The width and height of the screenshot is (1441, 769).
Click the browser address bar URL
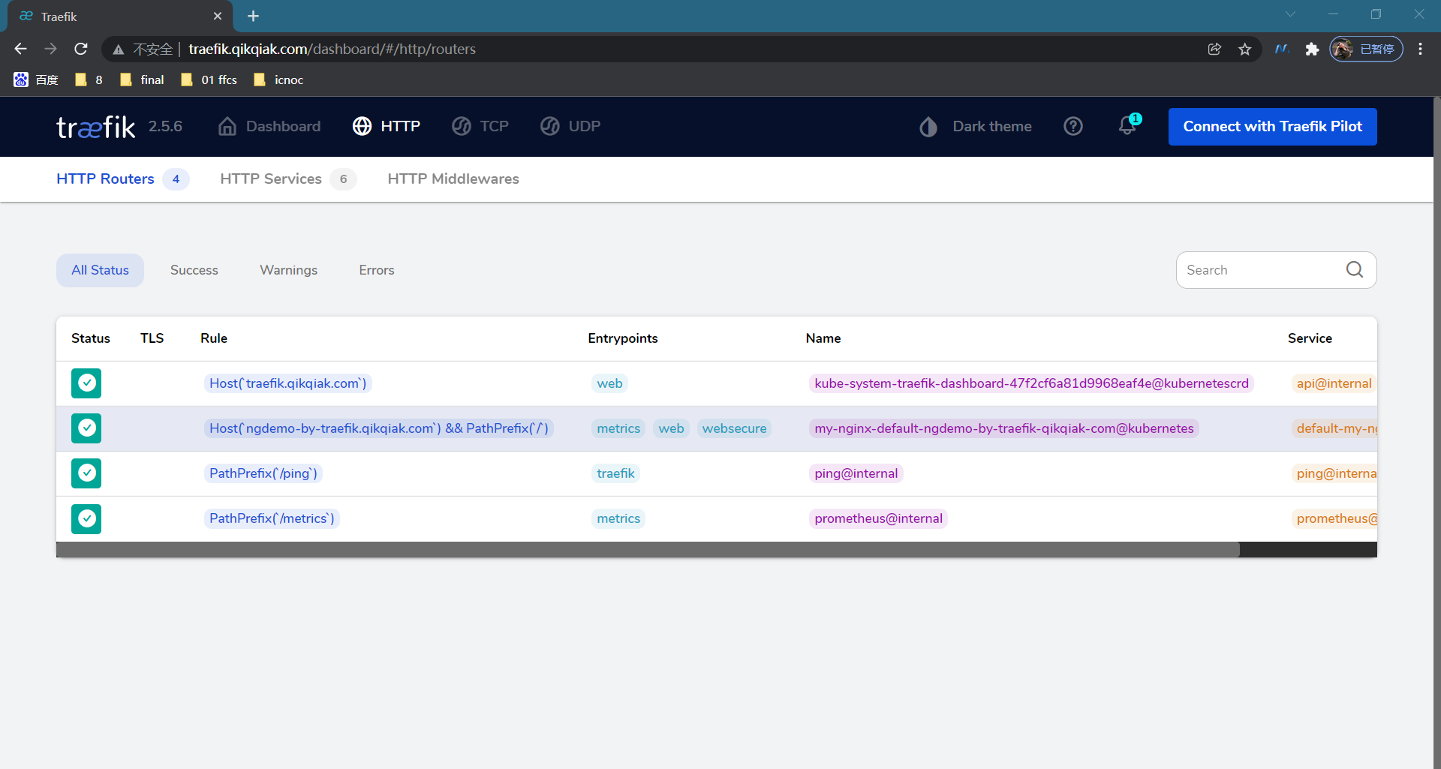[332, 49]
